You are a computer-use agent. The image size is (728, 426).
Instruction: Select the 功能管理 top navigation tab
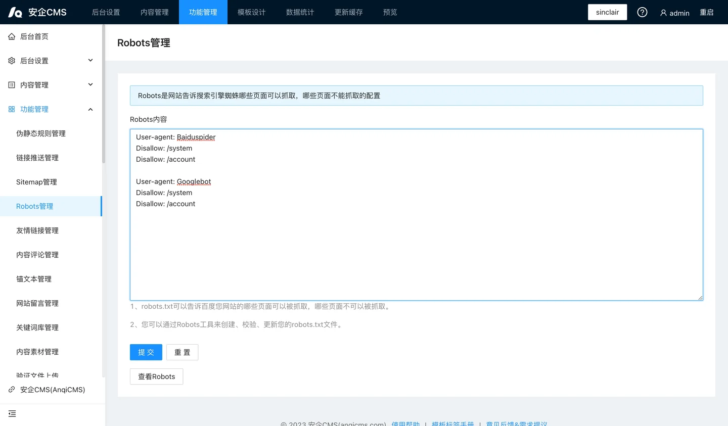pos(203,12)
